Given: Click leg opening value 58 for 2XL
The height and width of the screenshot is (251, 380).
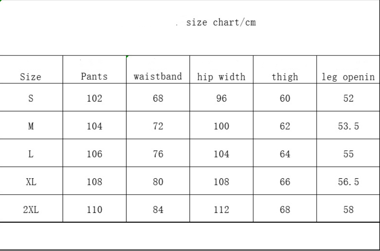Looking at the screenshot, I should (348, 210).
